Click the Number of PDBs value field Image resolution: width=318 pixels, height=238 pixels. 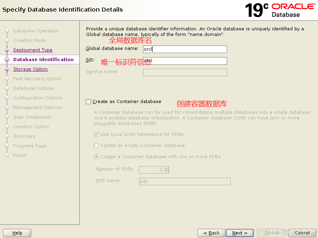tap(151, 170)
